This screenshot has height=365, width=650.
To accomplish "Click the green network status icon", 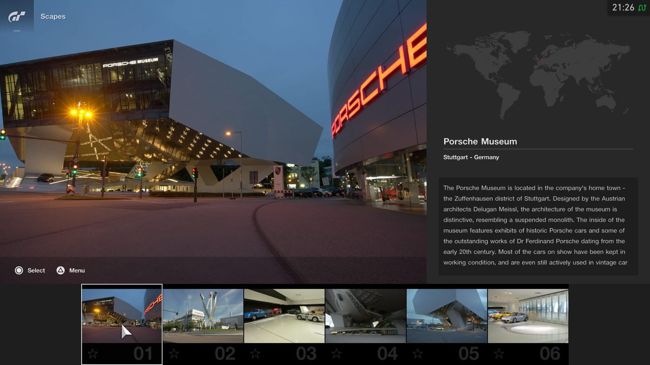I will coord(642,8).
